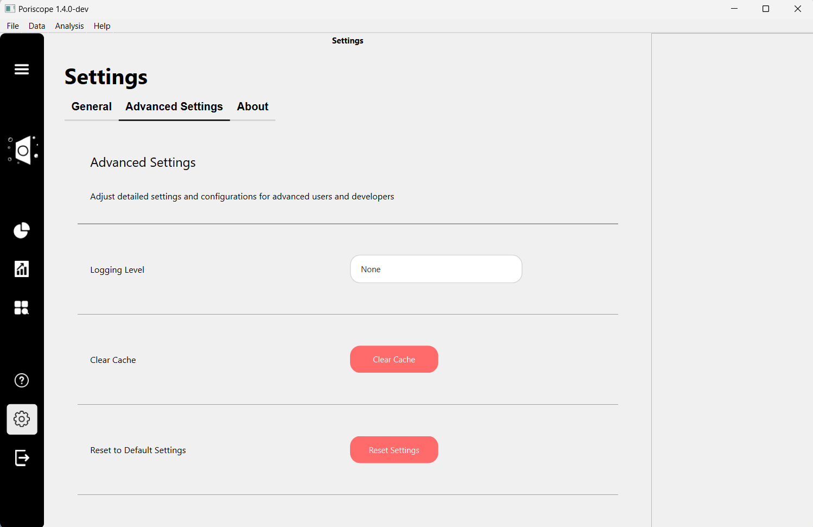Open the Logging Level dropdown showing None
Image resolution: width=813 pixels, height=527 pixels.
436,269
